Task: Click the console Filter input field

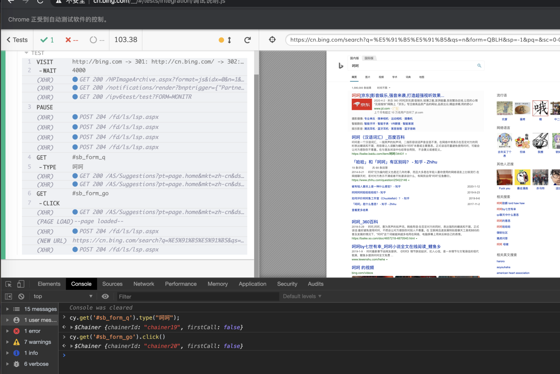Action: click(197, 297)
